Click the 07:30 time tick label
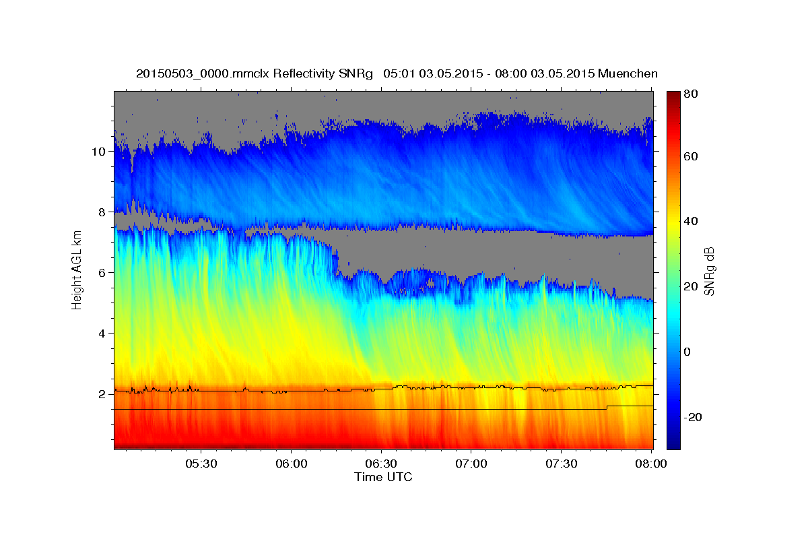 561,464
